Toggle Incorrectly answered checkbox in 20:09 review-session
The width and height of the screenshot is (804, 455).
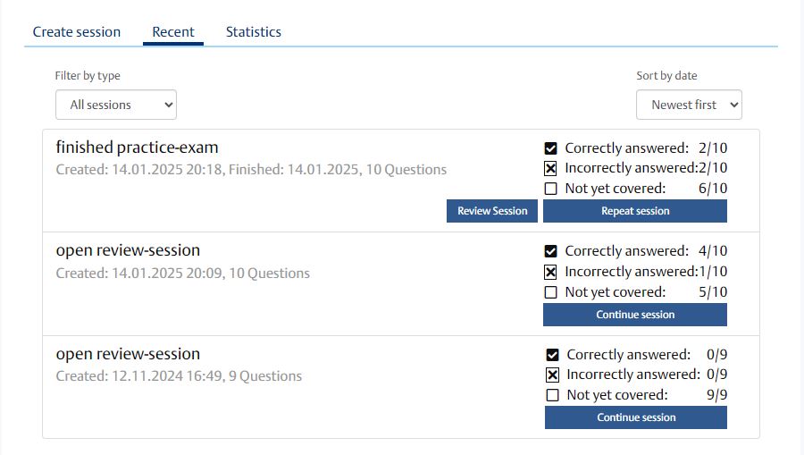pos(550,272)
